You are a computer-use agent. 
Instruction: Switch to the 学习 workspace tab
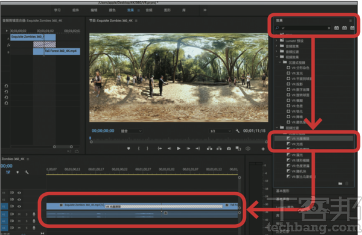coord(57,10)
